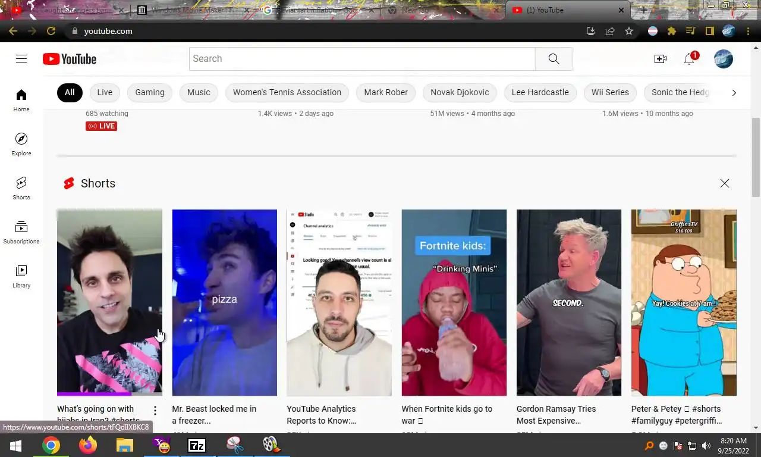
Task: Open the Create video menu
Action: 660,58
